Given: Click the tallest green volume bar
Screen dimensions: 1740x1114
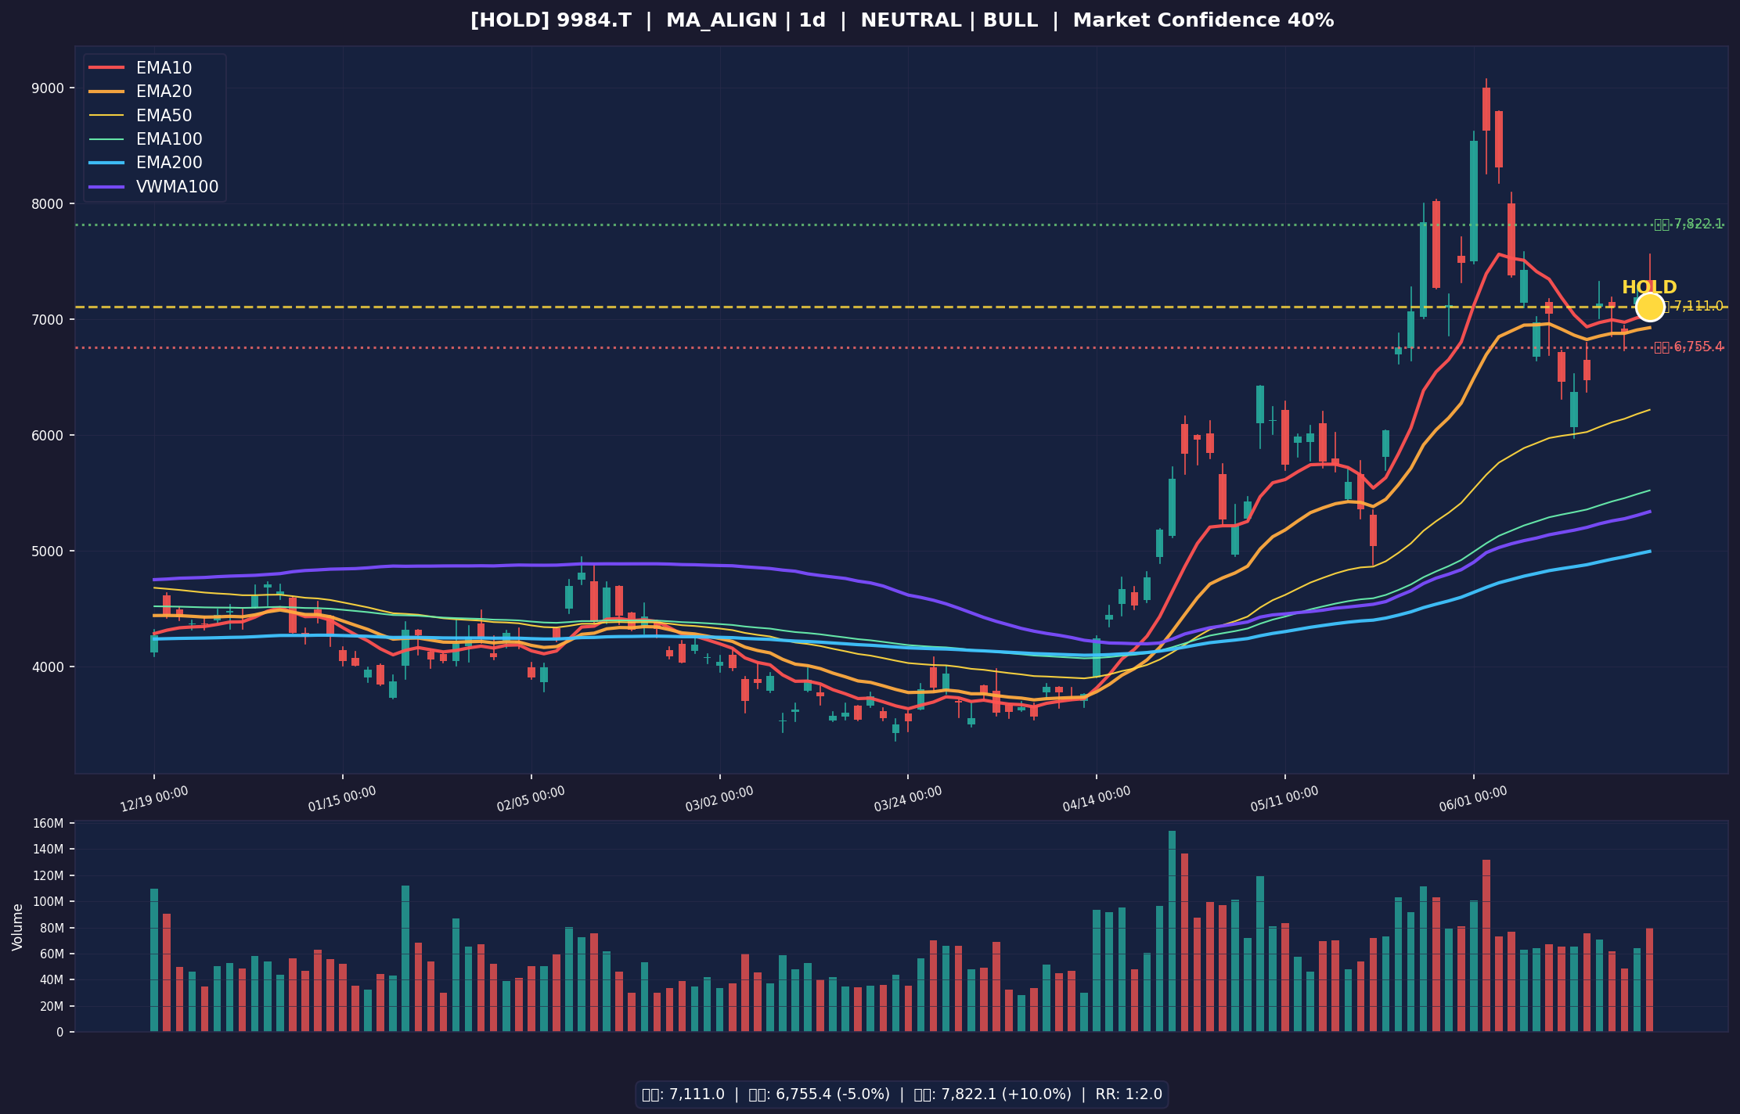Looking at the screenshot, I should coord(1172,931).
